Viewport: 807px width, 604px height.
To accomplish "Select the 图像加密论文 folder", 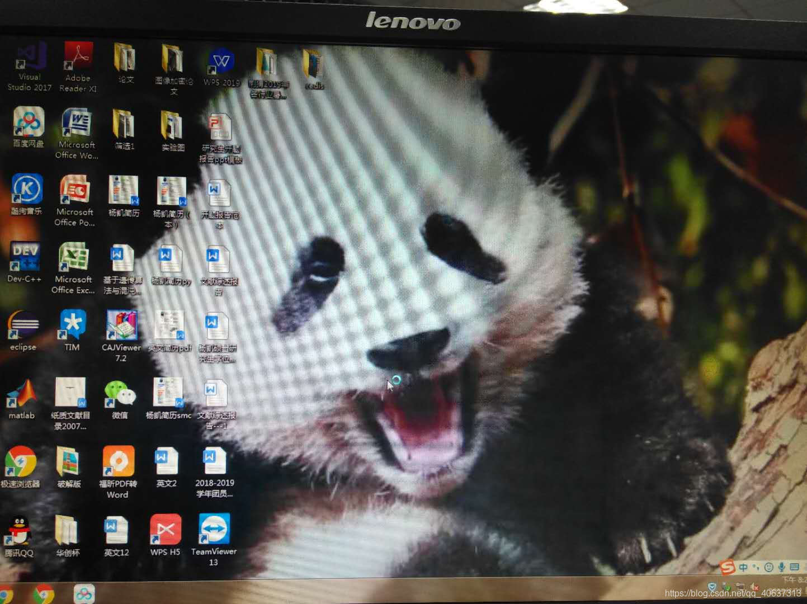I will pyautogui.click(x=173, y=69).
